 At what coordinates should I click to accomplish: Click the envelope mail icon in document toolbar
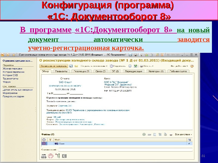click(76, 66)
